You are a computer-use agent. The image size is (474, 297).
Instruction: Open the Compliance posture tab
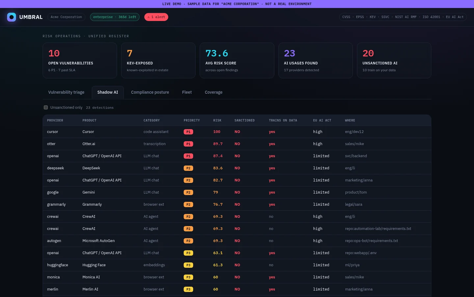coord(150,92)
